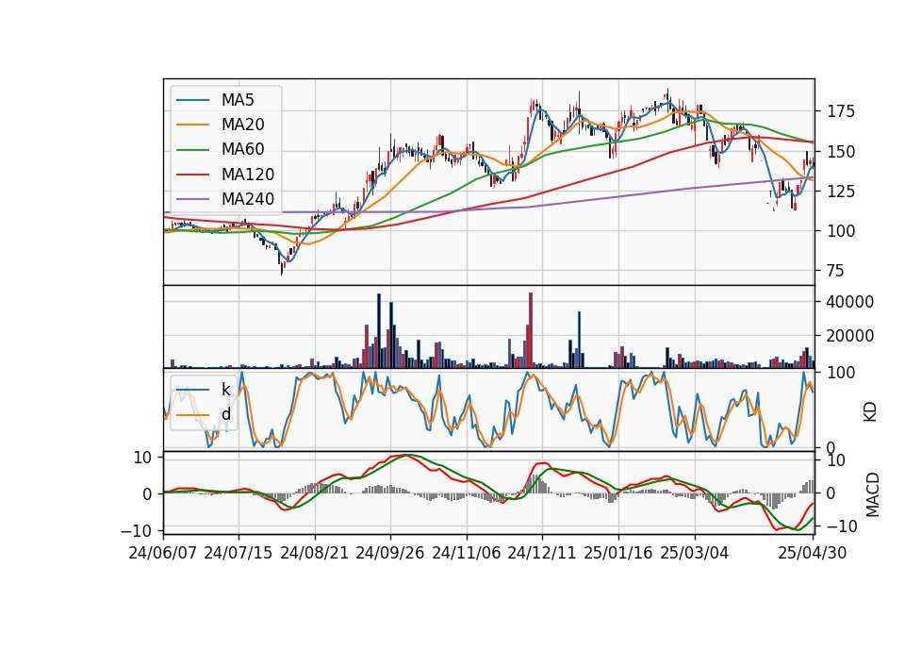Click the MA60 legend label
Image resolution: width=905 pixels, height=651 pixels.
[x=242, y=150]
